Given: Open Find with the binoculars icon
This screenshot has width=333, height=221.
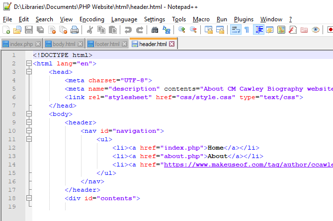Looking at the screenshot, I should tap(155, 30).
